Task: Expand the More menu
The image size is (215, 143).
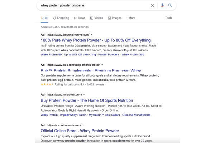Action: pos(131,18)
